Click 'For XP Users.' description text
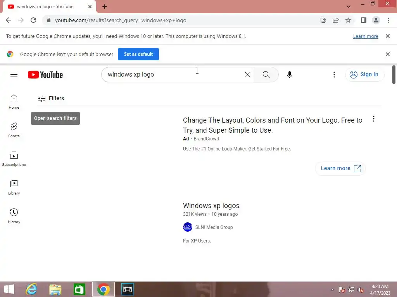The height and width of the screenshot is (297, 397). [x=197, y=241]
